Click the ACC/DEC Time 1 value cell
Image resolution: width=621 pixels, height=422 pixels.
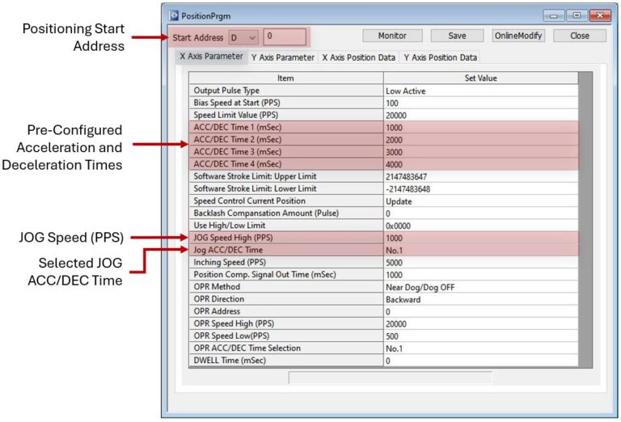(x=480, y=128)
